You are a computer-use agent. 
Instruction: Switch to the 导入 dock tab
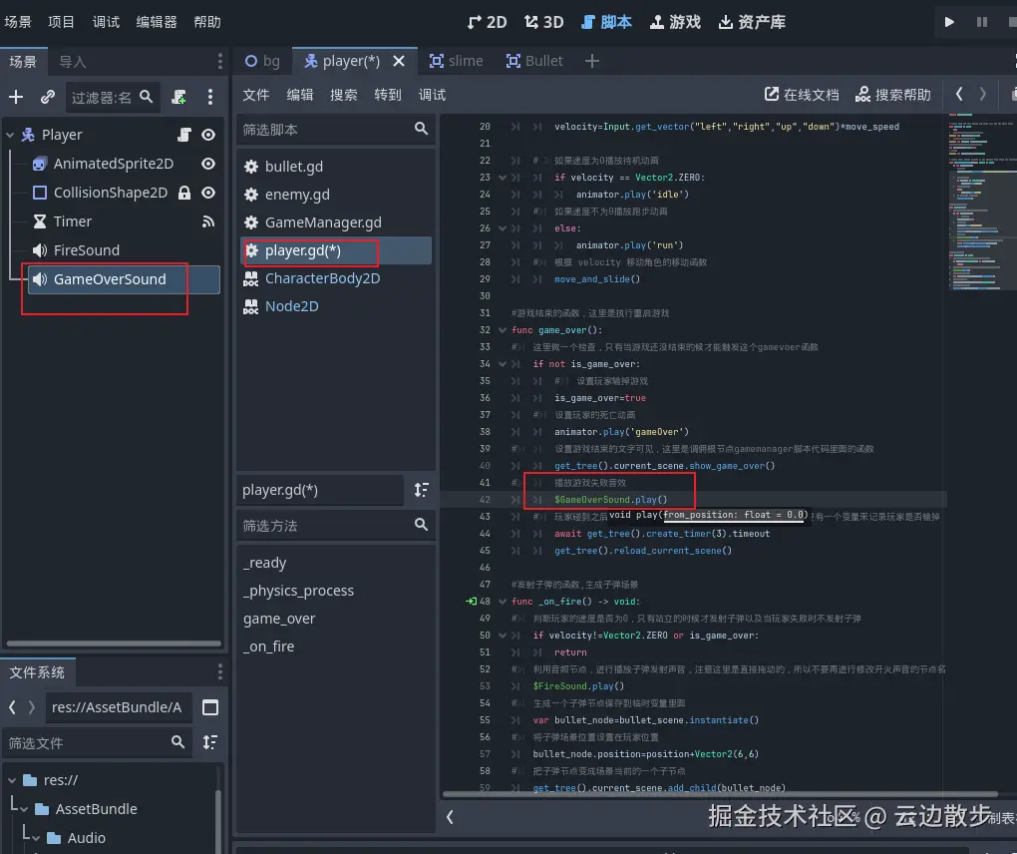72,62
